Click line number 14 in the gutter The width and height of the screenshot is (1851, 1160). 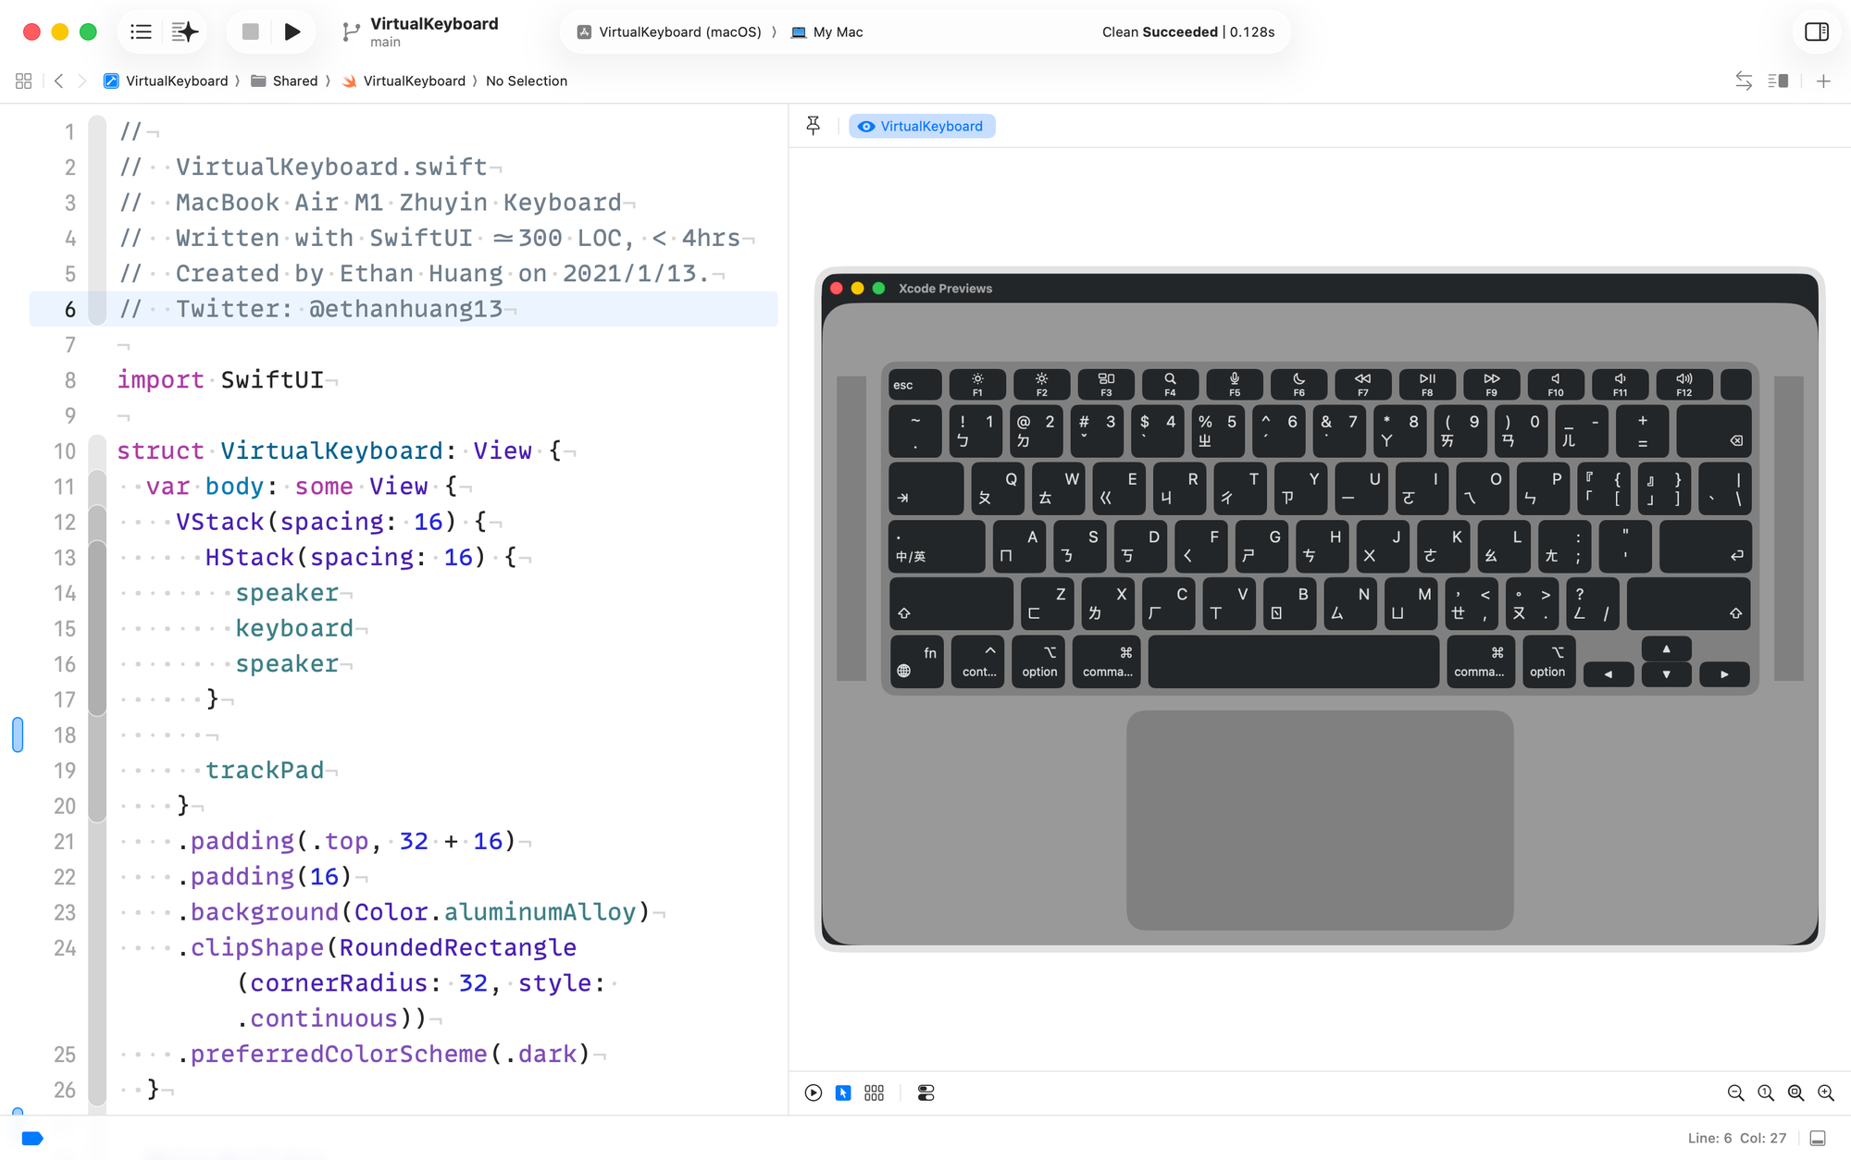click(65, 593)
